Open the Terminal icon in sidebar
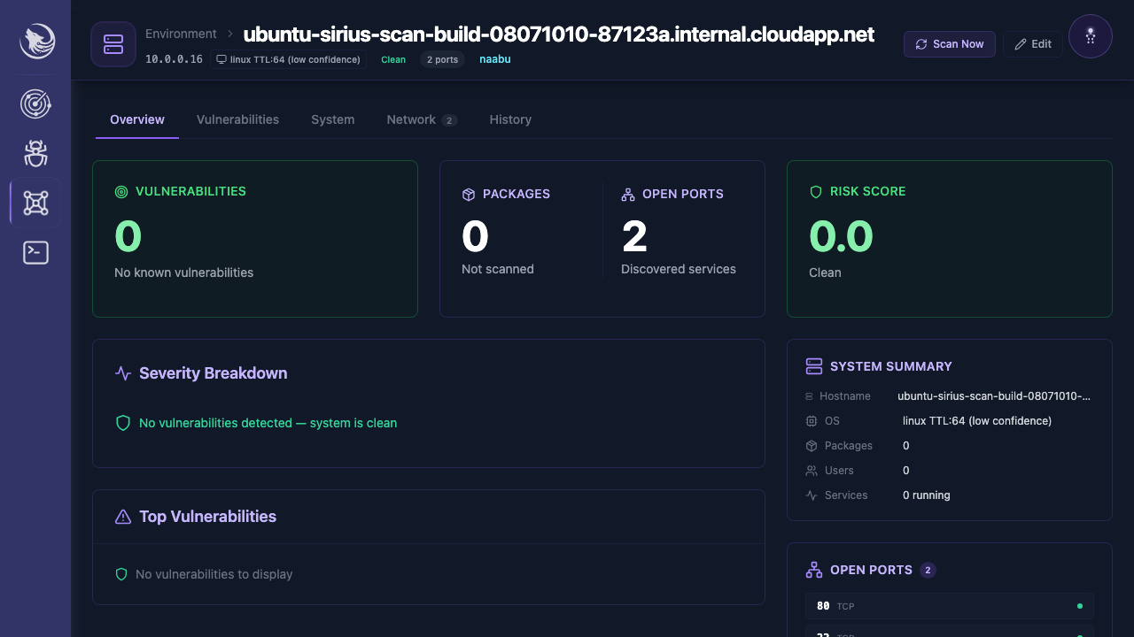The height and width of the screenshot is (637, 1134). (35, 253)
